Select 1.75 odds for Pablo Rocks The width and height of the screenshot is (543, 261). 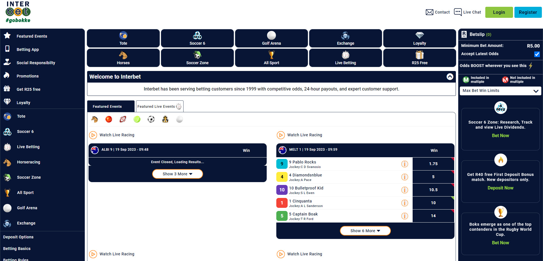(x=433, y=164)
